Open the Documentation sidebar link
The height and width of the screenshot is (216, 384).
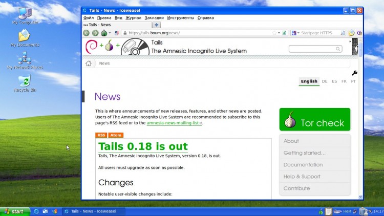315,165
